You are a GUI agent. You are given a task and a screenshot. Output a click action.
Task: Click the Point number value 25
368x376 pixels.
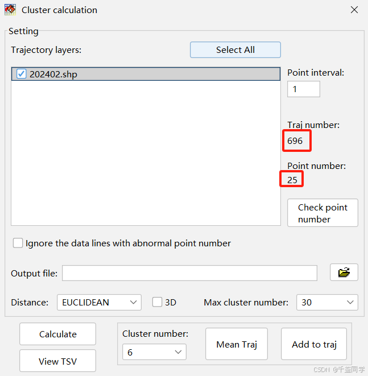tap(292, 180)
